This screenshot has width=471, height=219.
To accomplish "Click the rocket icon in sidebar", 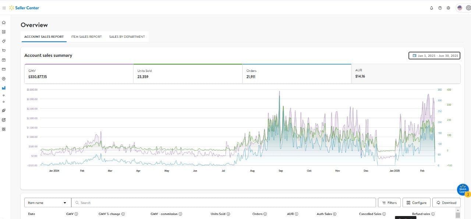I will tap(4, 110).
